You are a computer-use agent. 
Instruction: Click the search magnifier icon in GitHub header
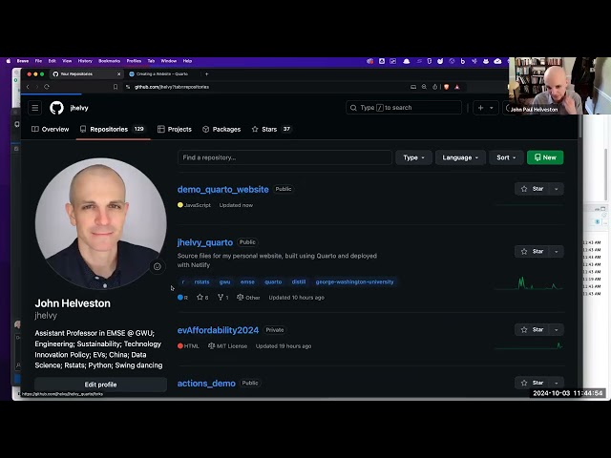[353, 108]
